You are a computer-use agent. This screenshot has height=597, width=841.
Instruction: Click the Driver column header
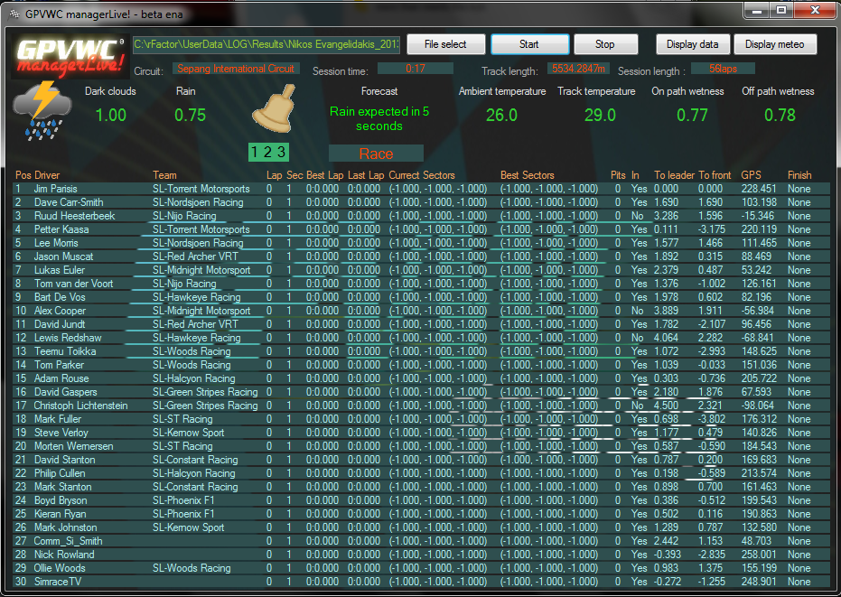point(47,175)
